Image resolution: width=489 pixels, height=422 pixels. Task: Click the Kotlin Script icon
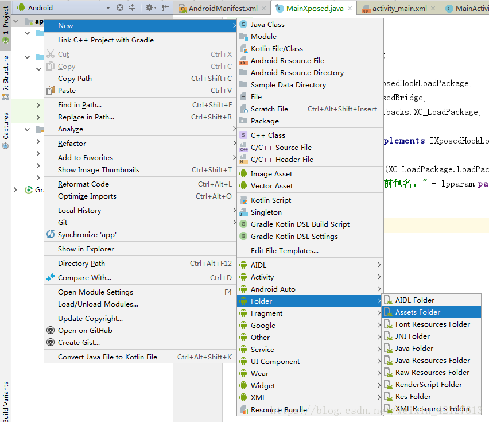pos(243,200)
